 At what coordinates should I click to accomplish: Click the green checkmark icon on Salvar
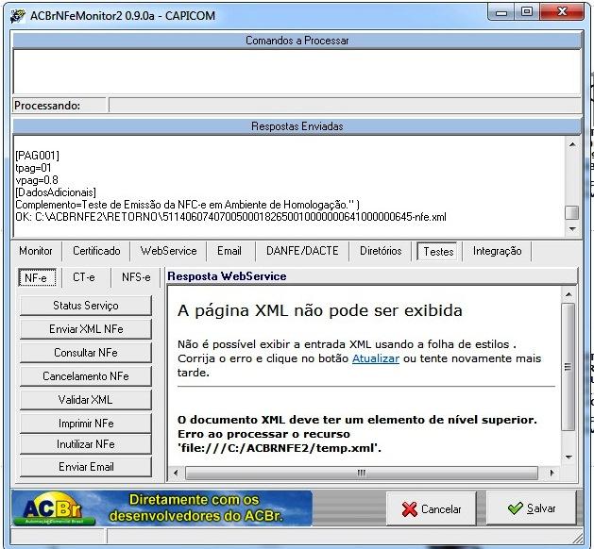tap(515, 508)
